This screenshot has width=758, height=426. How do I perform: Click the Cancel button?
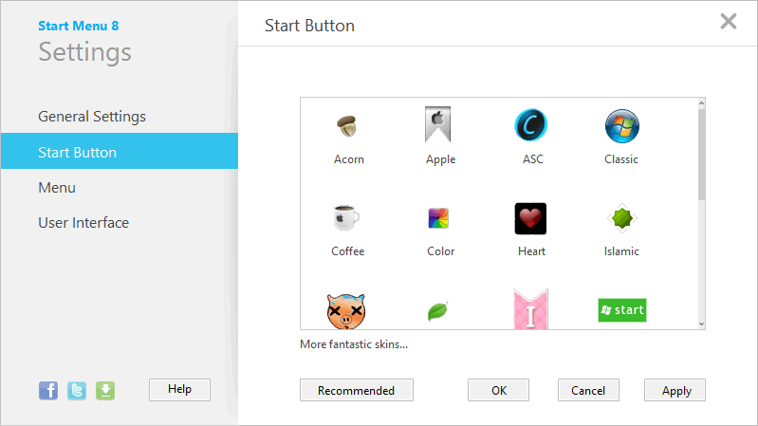click(x=588, y=390)
